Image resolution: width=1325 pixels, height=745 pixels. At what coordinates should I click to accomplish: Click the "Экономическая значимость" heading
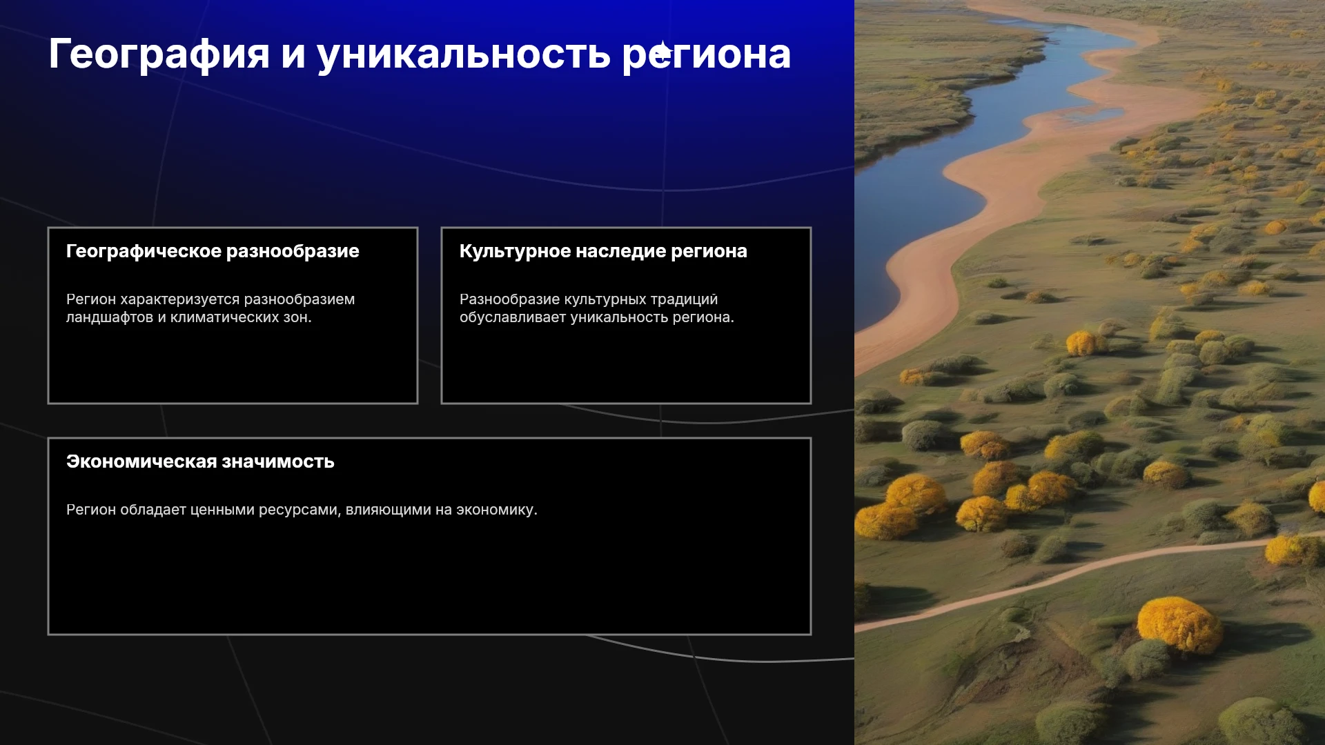pyautogui.click(x=200, y=461)
